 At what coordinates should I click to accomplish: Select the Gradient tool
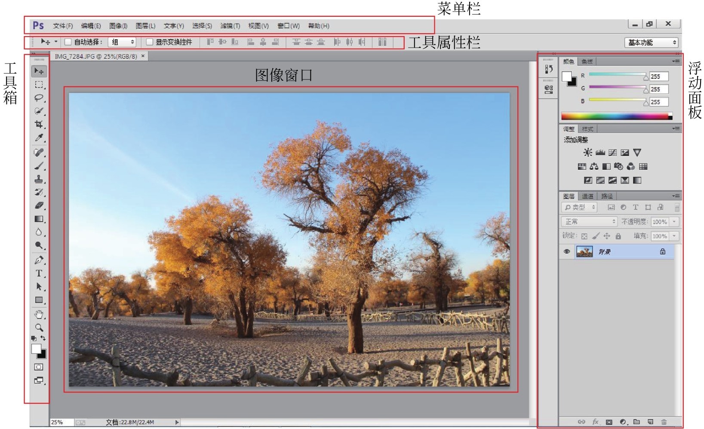tap(39, 219)
